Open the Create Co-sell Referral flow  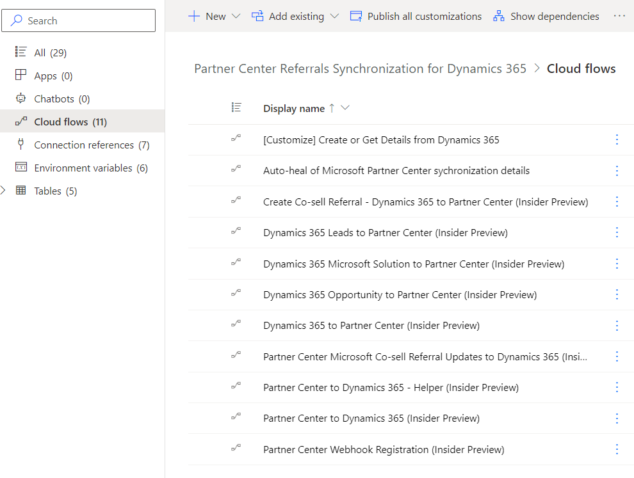pos(425,202)
